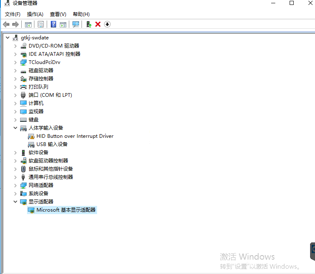Image resolution: width=315 pixels, height=274 pixels.
Task: Click the Back arrow toolbar icon
Action: coord(6,24)
